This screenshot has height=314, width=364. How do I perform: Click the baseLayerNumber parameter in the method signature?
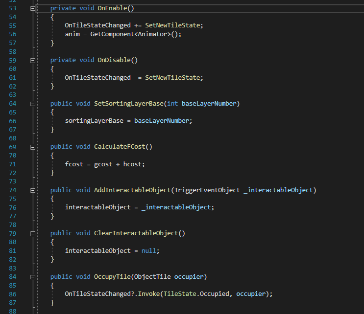(210, 104)
